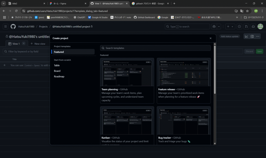Viewport: 266px width, 158px height.
Task: Switch to the gitbash Google search tab
Action: 150,4
